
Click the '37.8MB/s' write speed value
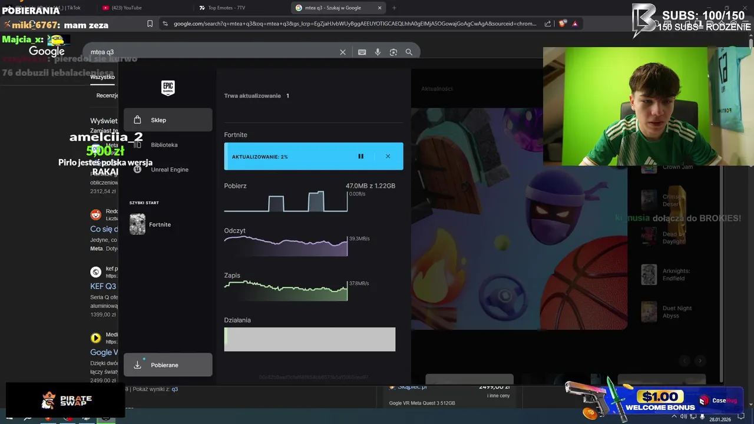359,283
